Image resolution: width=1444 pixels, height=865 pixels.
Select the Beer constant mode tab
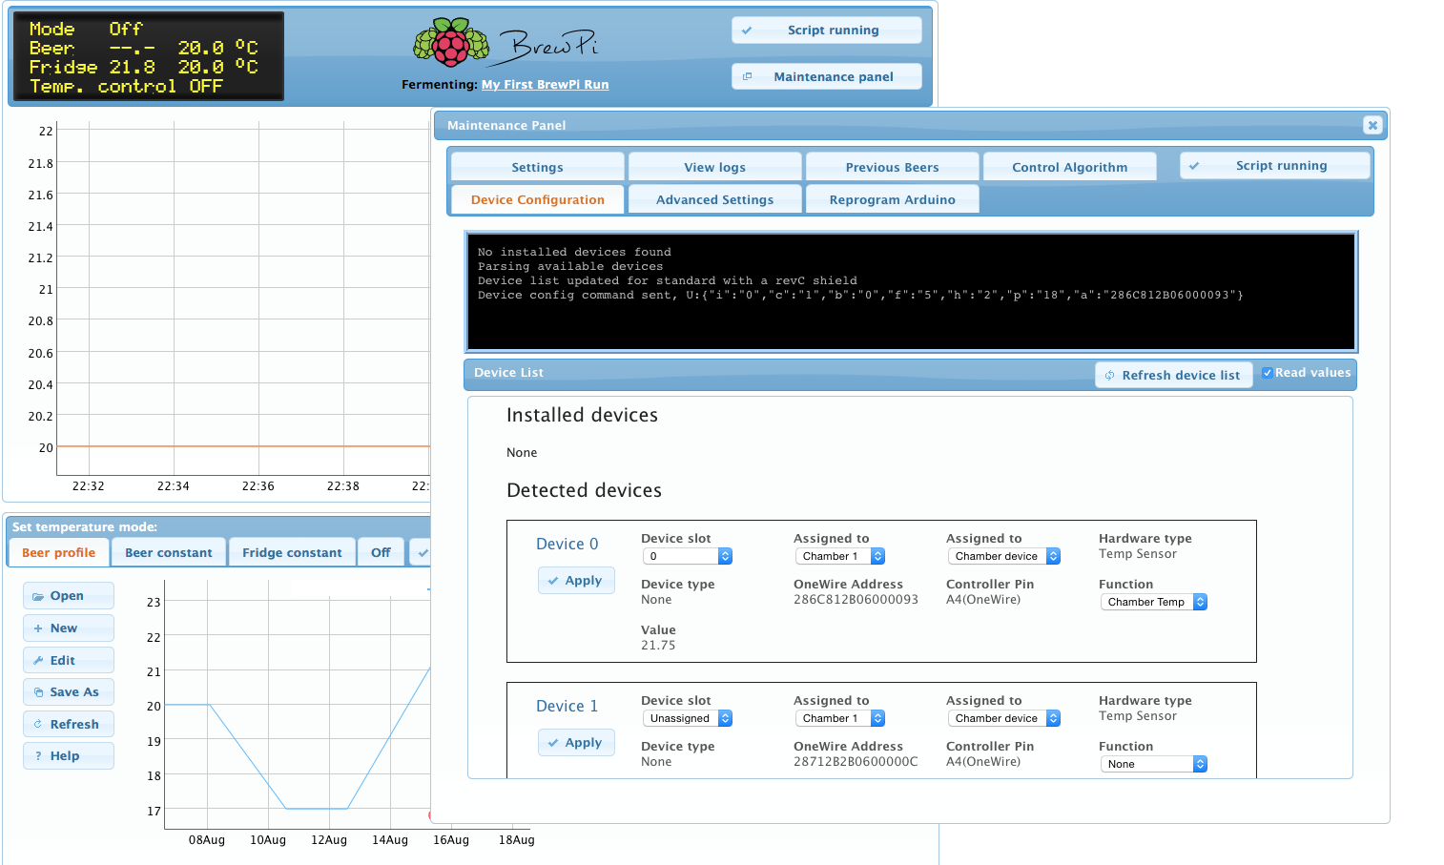[169, 552]
